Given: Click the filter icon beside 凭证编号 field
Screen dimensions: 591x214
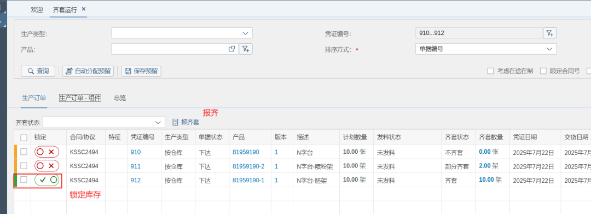Looking at the screenshot, I should pos(549,33).
